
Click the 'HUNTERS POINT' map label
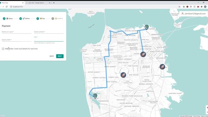[x=175, y=94]
